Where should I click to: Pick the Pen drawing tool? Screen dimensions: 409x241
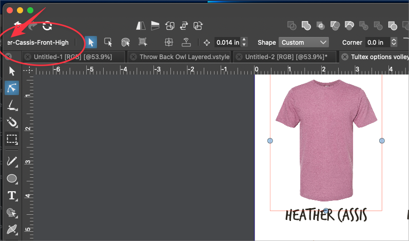point(12,161)
